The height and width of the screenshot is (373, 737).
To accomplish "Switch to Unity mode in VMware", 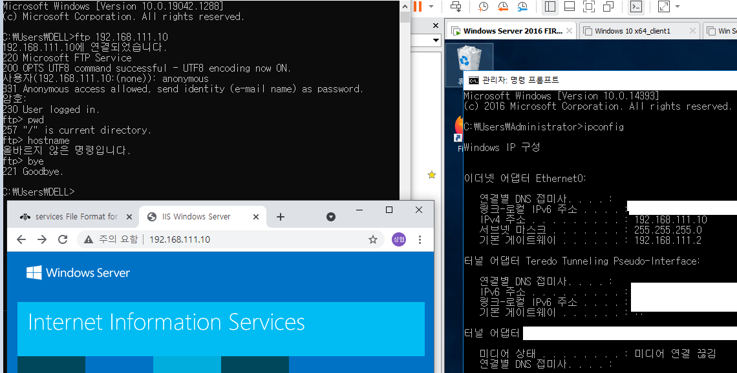I will pos(608,6).
